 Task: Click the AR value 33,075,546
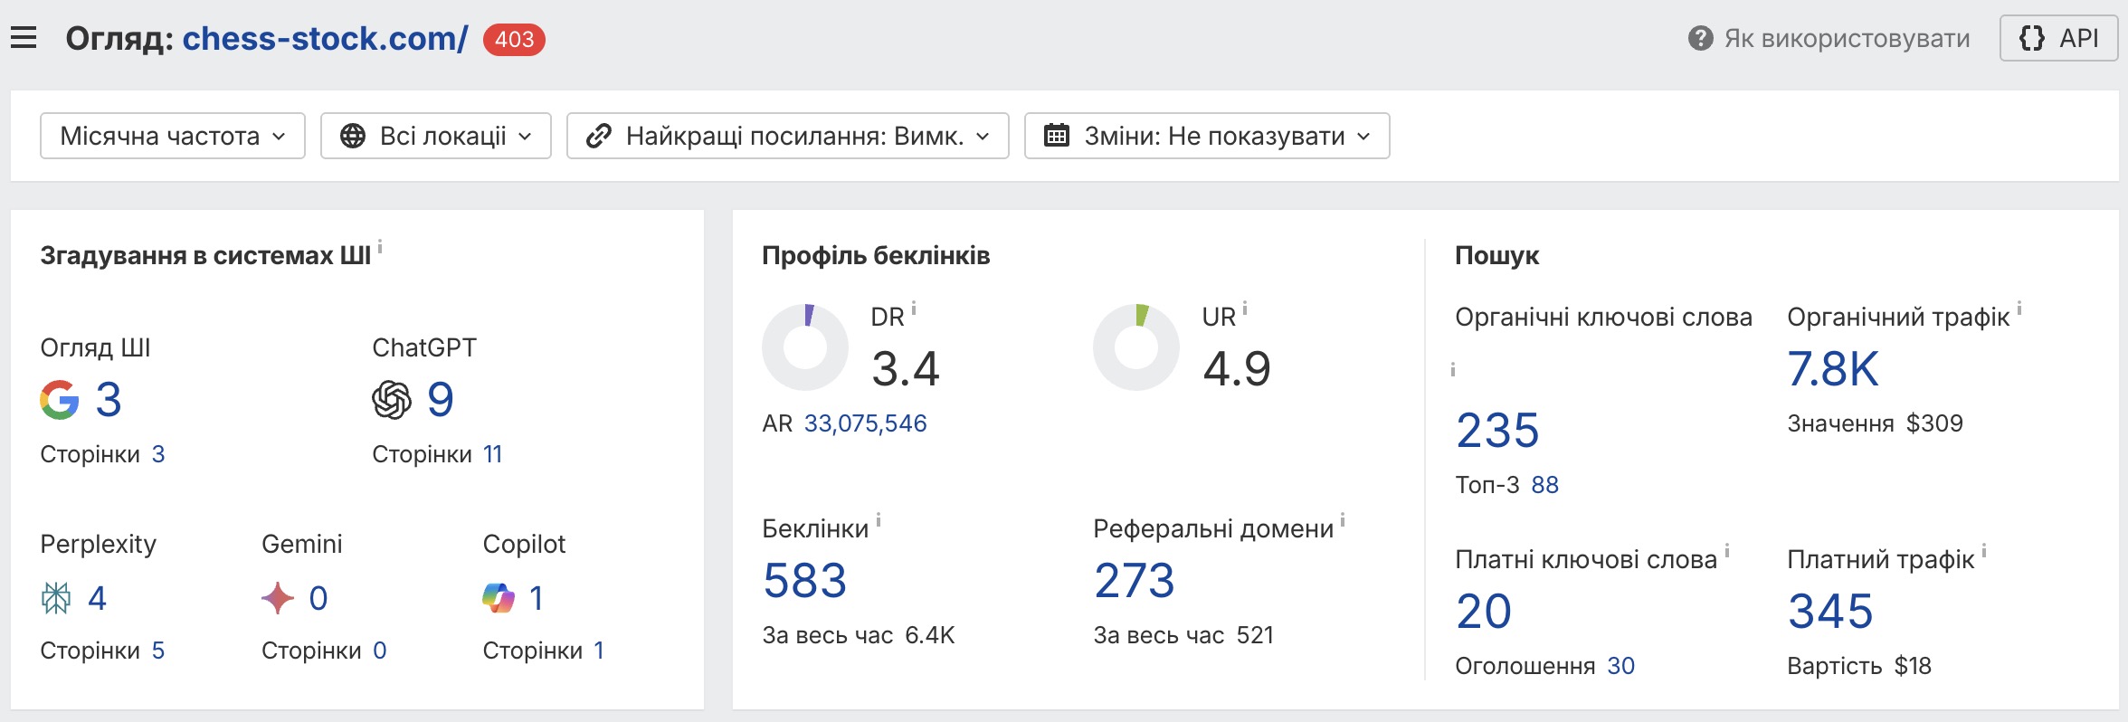(865, 423)
